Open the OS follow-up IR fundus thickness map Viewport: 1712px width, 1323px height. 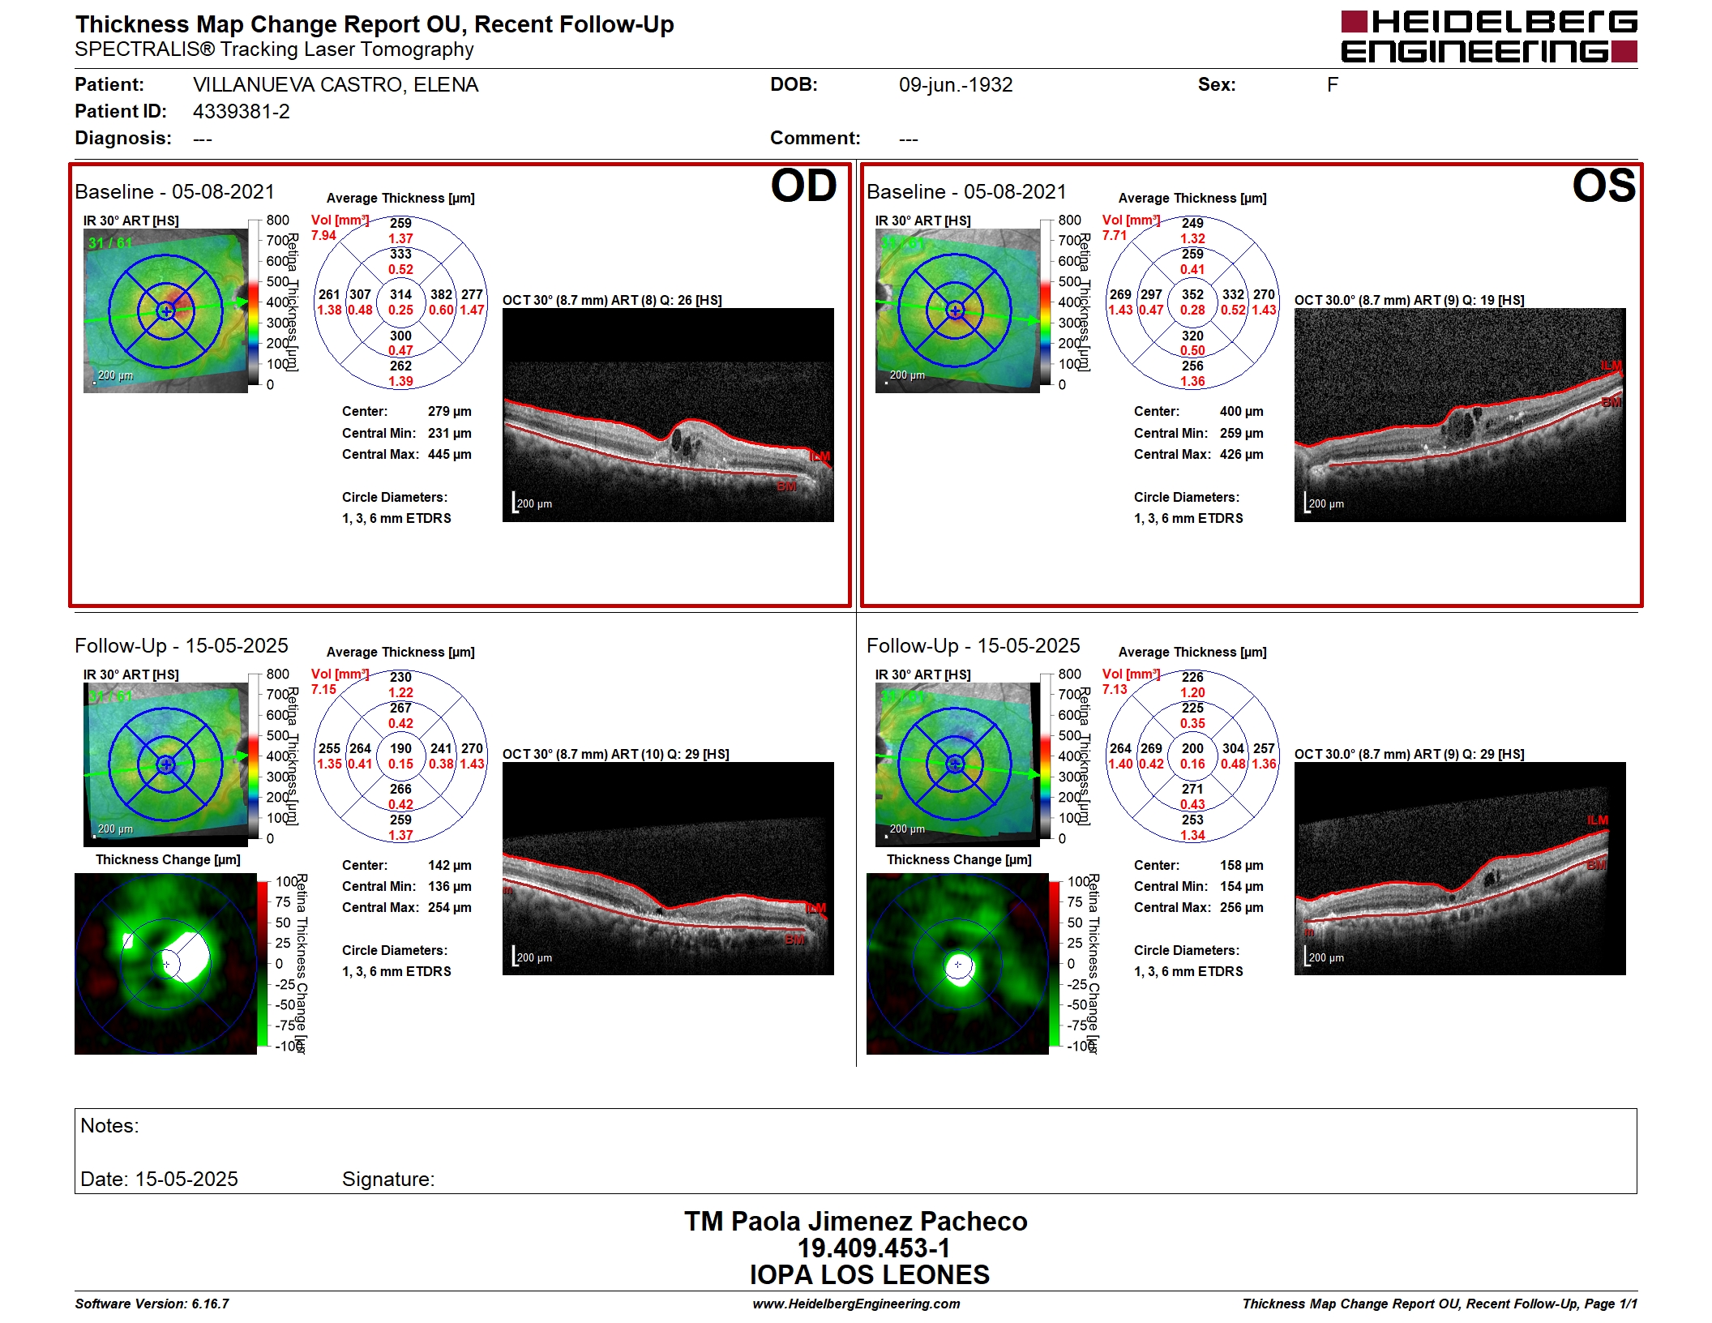(x=957, y=764)
